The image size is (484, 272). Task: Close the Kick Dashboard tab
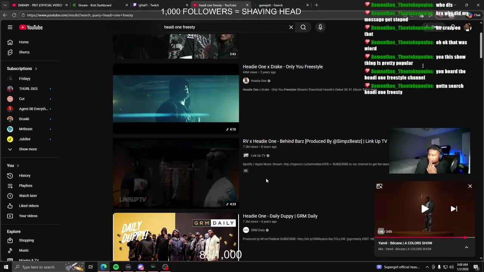click(x=127, y=5)
